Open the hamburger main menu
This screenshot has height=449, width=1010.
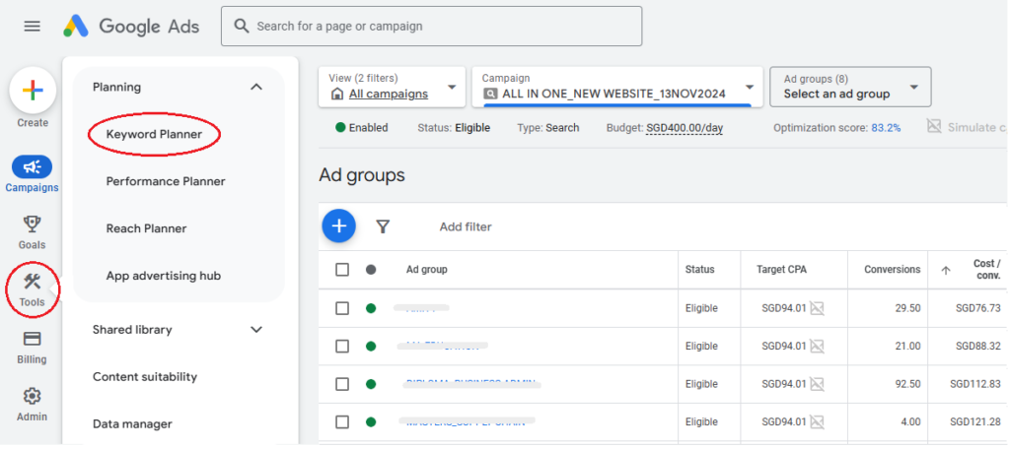point(33,26)
